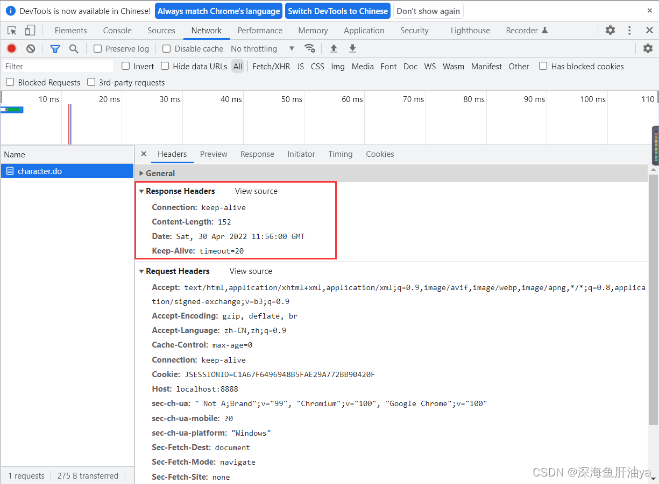The image size is (659, 484).
Task: Enable the Preserve log checkbox
Action: coord(97,48)
